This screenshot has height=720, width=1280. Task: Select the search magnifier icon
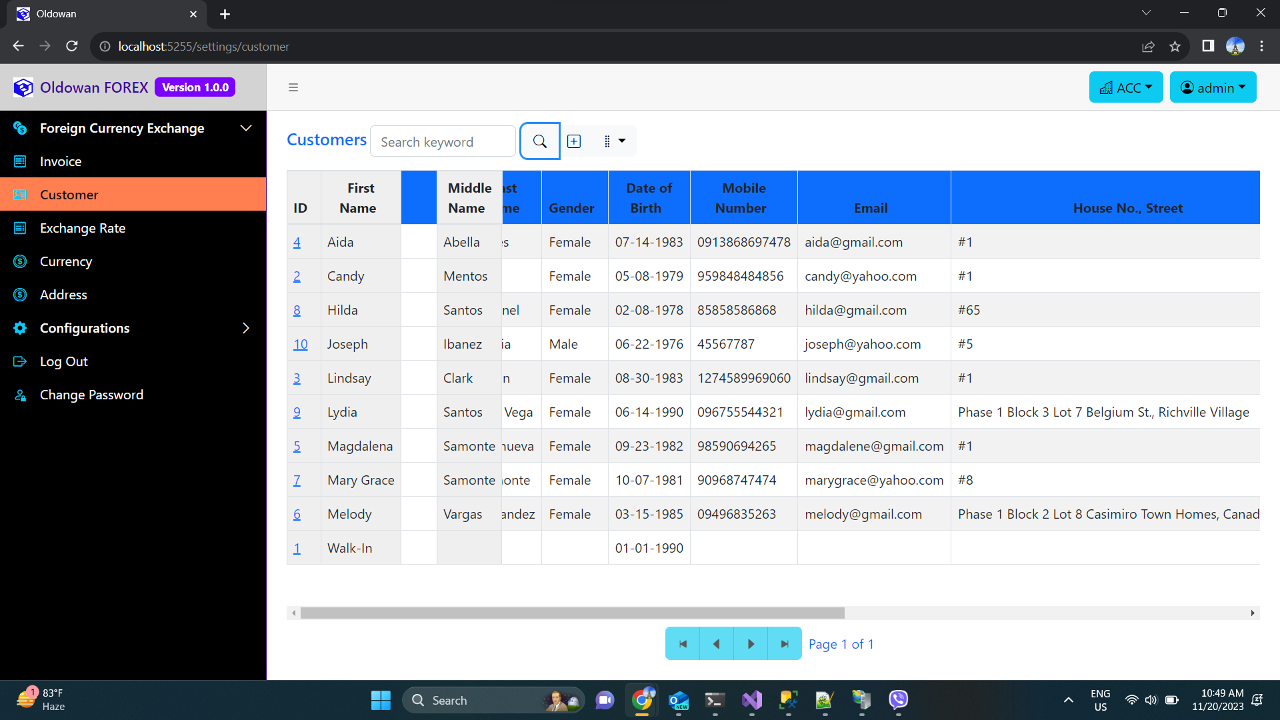tap(539, 141)
